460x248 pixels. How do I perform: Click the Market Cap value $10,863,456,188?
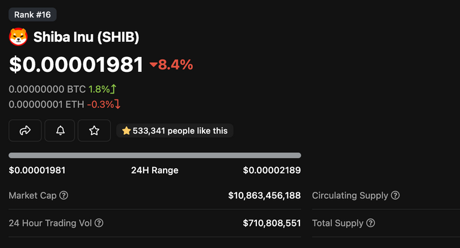point(264,195)
